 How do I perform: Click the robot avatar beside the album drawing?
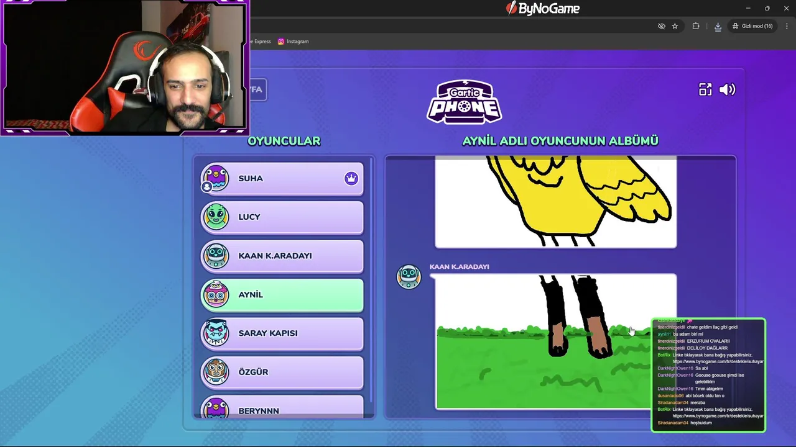point(409,277)
